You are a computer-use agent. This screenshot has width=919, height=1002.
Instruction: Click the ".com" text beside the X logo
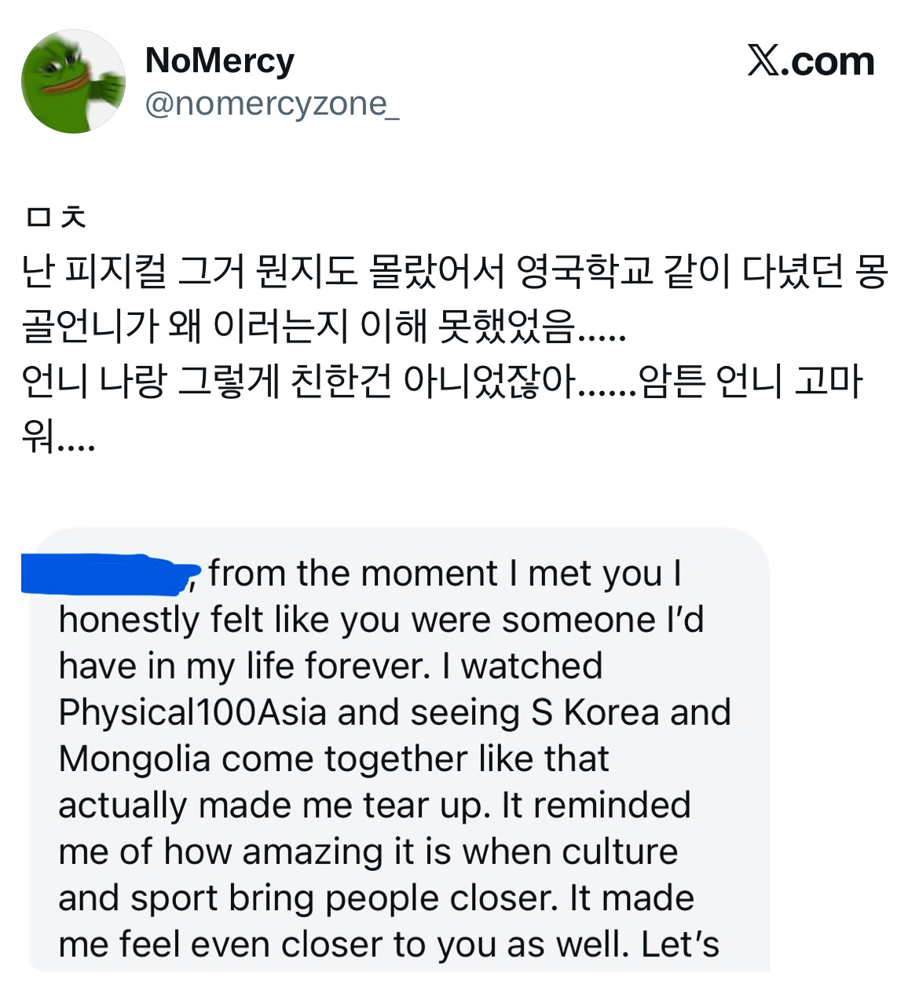point(831,61)
